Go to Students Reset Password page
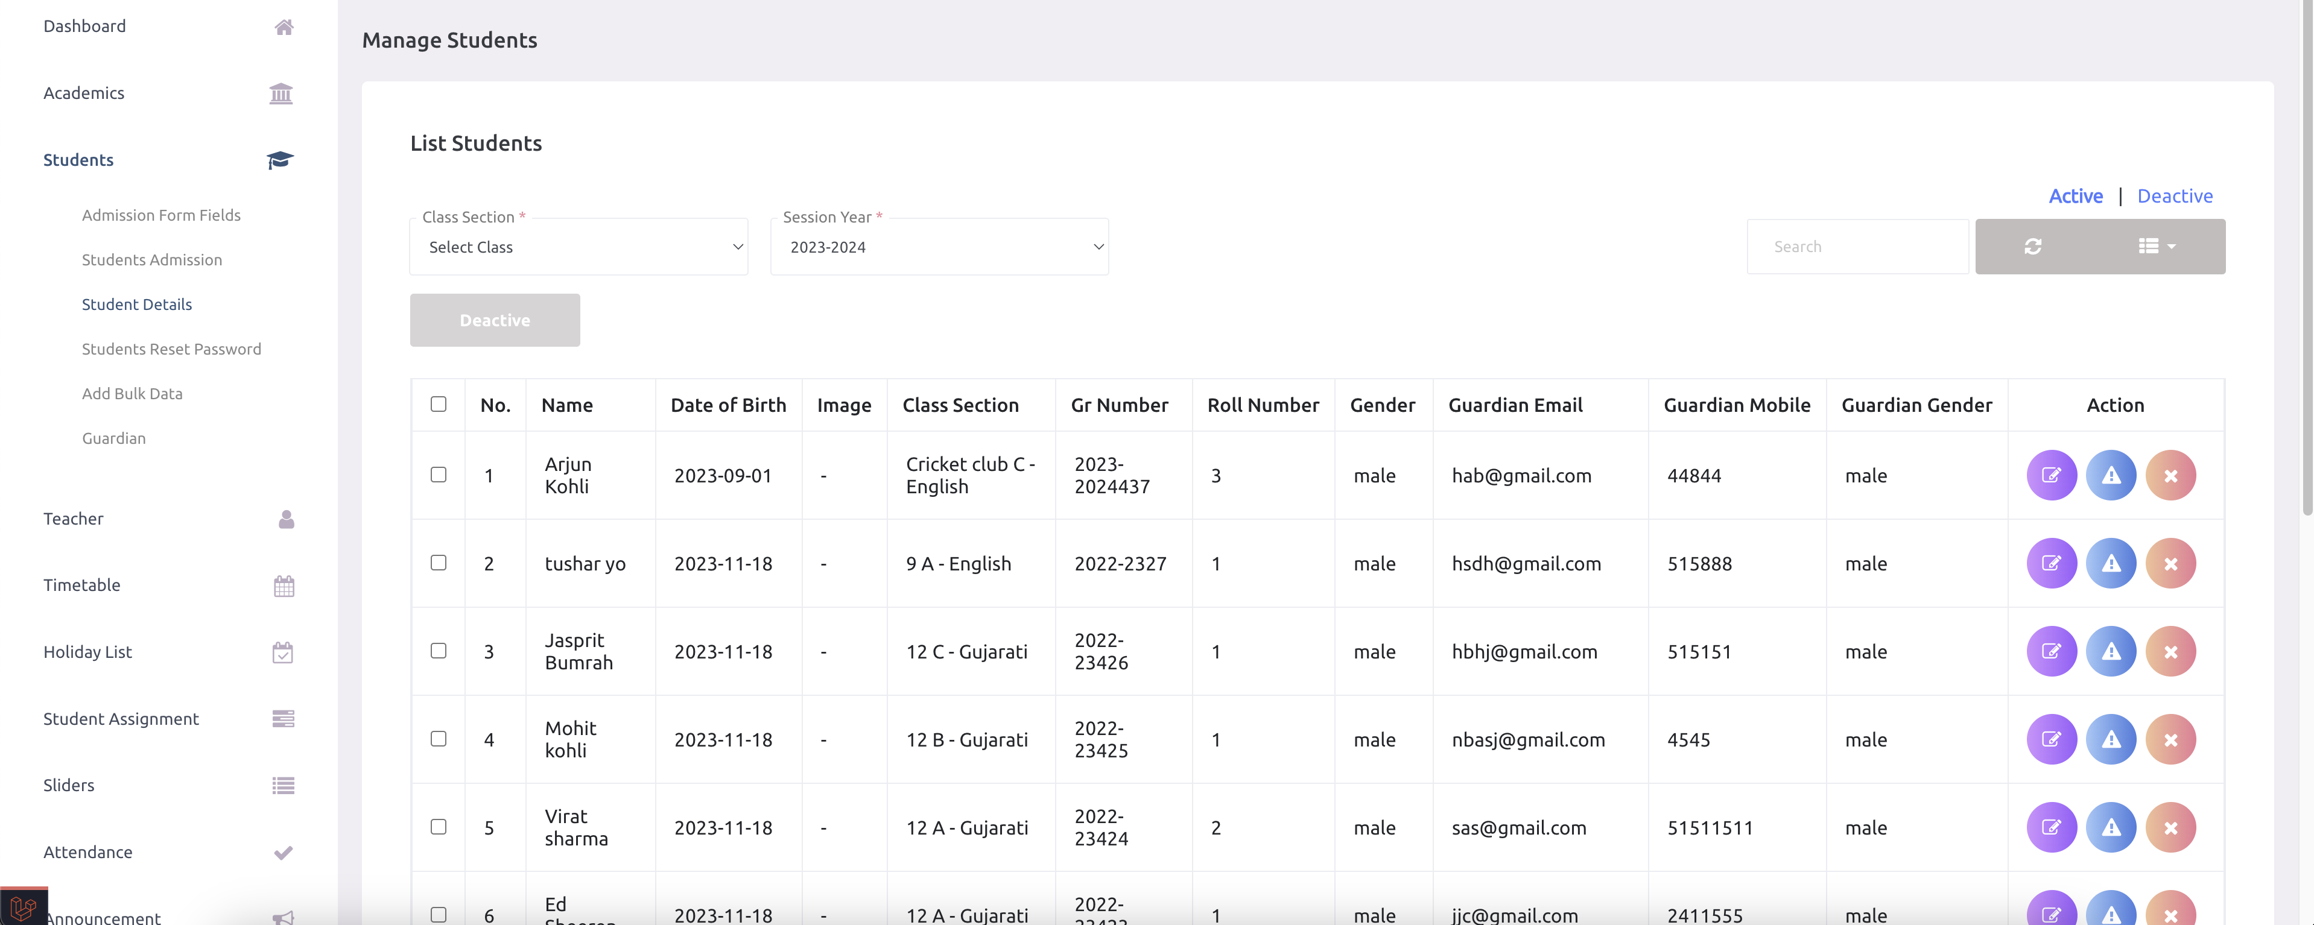The image size is (2314, 925). tap(171, 349)
